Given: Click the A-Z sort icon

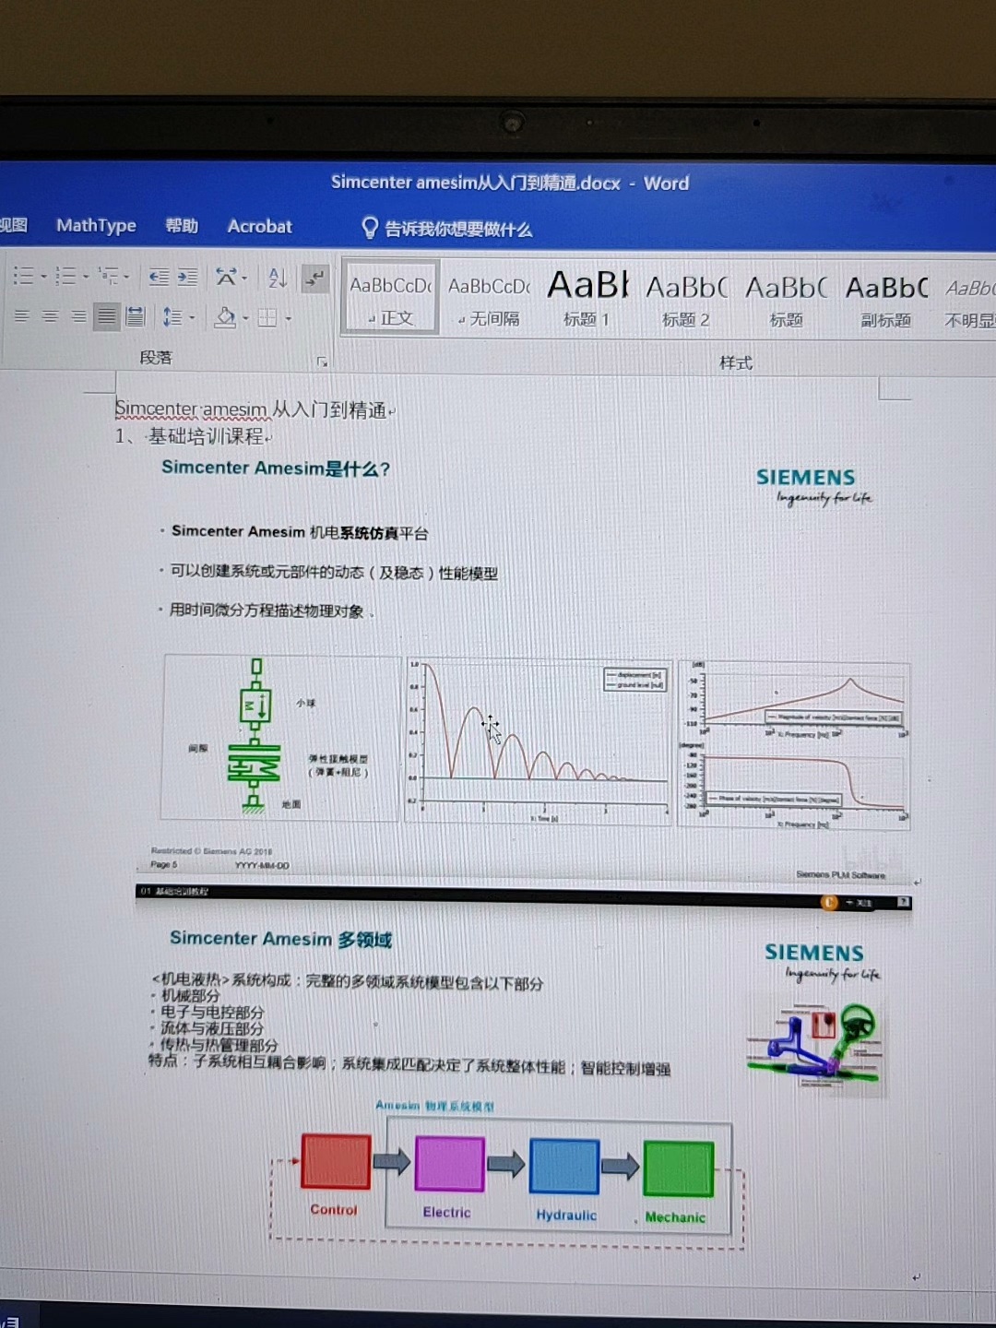Looking at the screenshot, I should 278,277.
